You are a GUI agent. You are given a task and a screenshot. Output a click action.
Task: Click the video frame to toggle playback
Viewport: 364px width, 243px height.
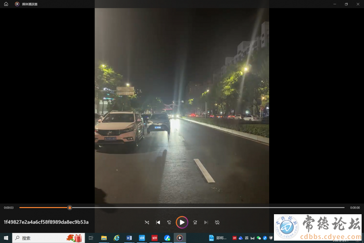coord(182,106)
